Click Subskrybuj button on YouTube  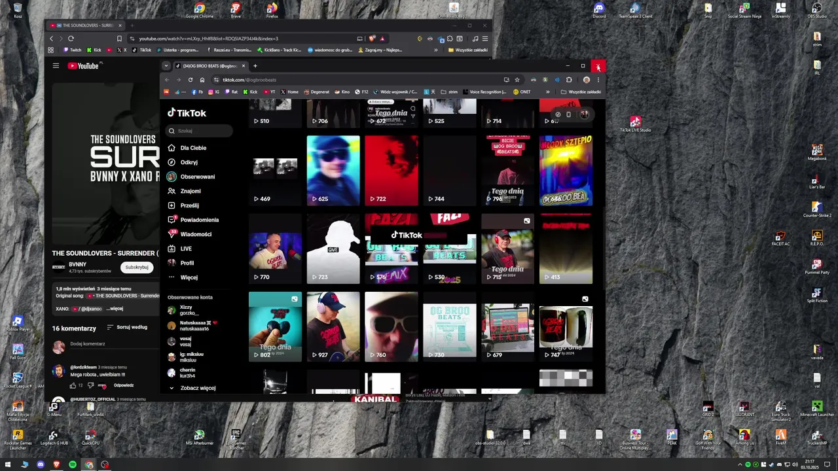[x=137, y=267]
